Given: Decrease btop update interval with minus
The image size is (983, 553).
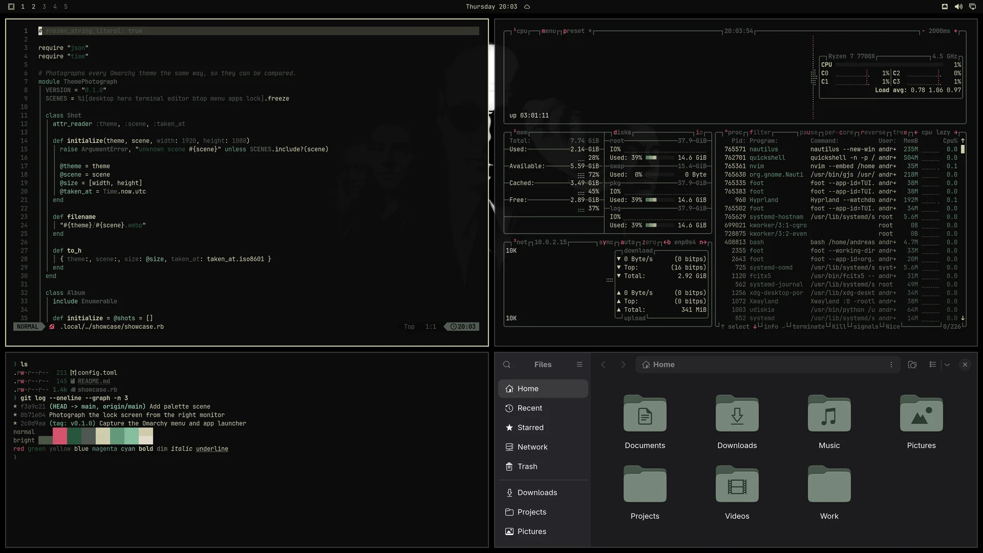Looking at the screenshot, I should (x=923, y=31).
